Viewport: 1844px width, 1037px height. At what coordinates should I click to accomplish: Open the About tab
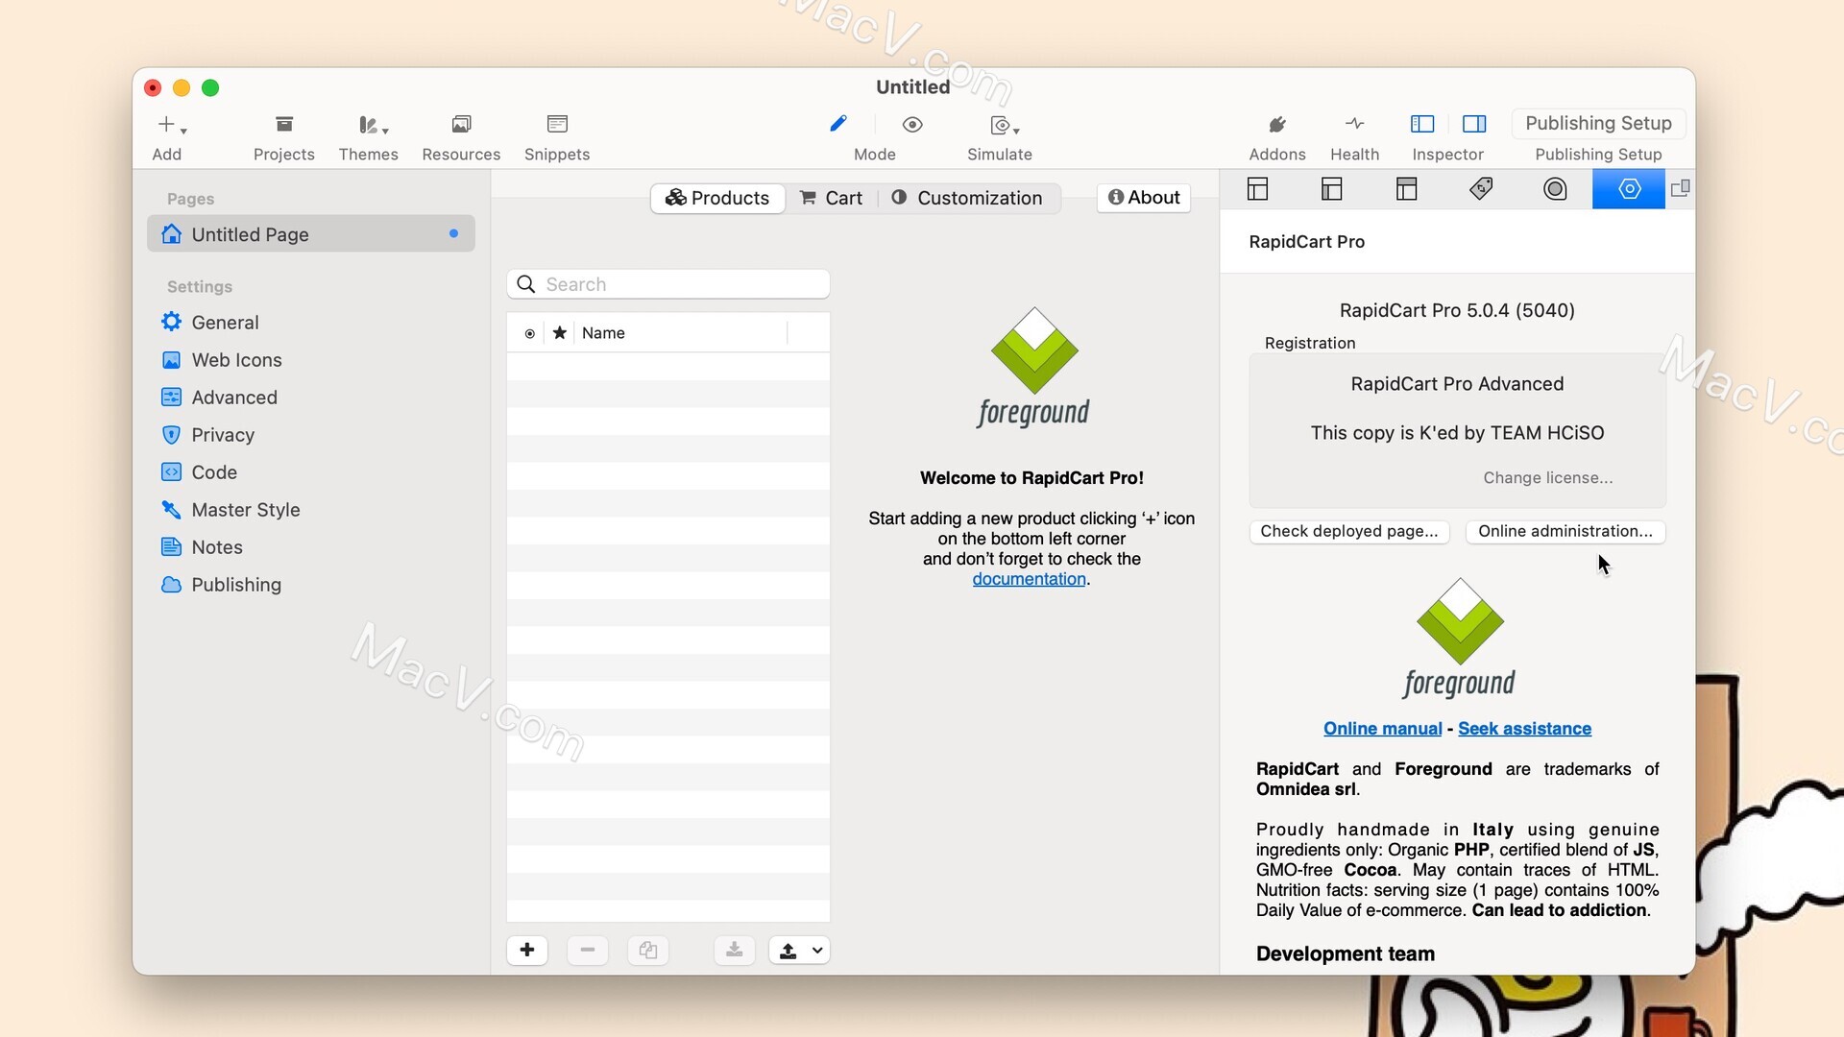(x=1143, y=198)
